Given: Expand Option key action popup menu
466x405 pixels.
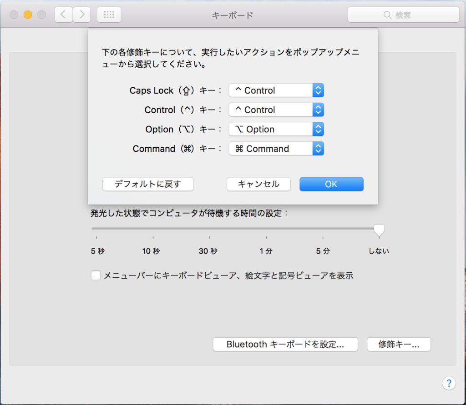Looking at the screenshot, I should point(276,130).
